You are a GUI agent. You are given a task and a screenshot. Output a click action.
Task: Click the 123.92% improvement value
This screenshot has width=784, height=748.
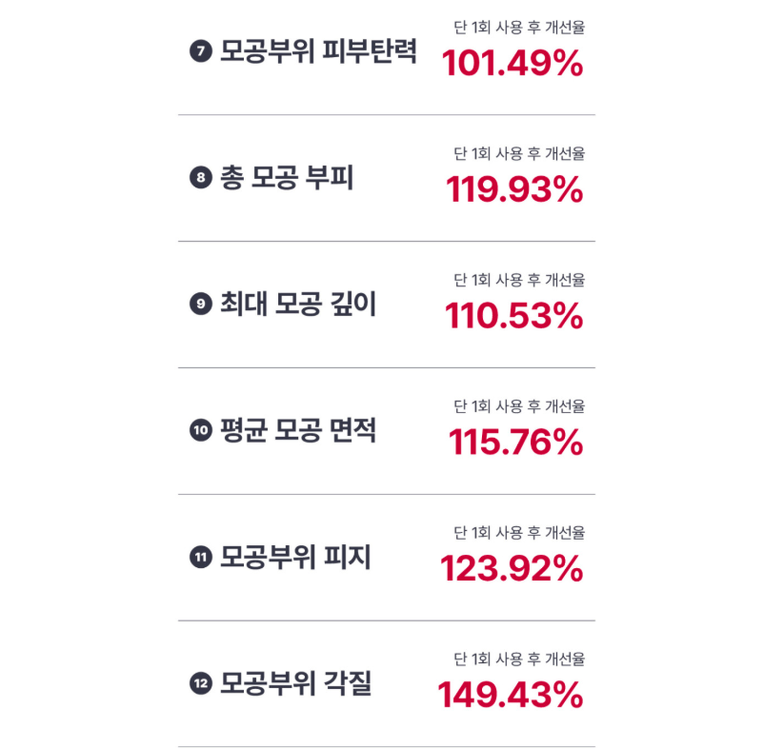(x=512, y=569)
